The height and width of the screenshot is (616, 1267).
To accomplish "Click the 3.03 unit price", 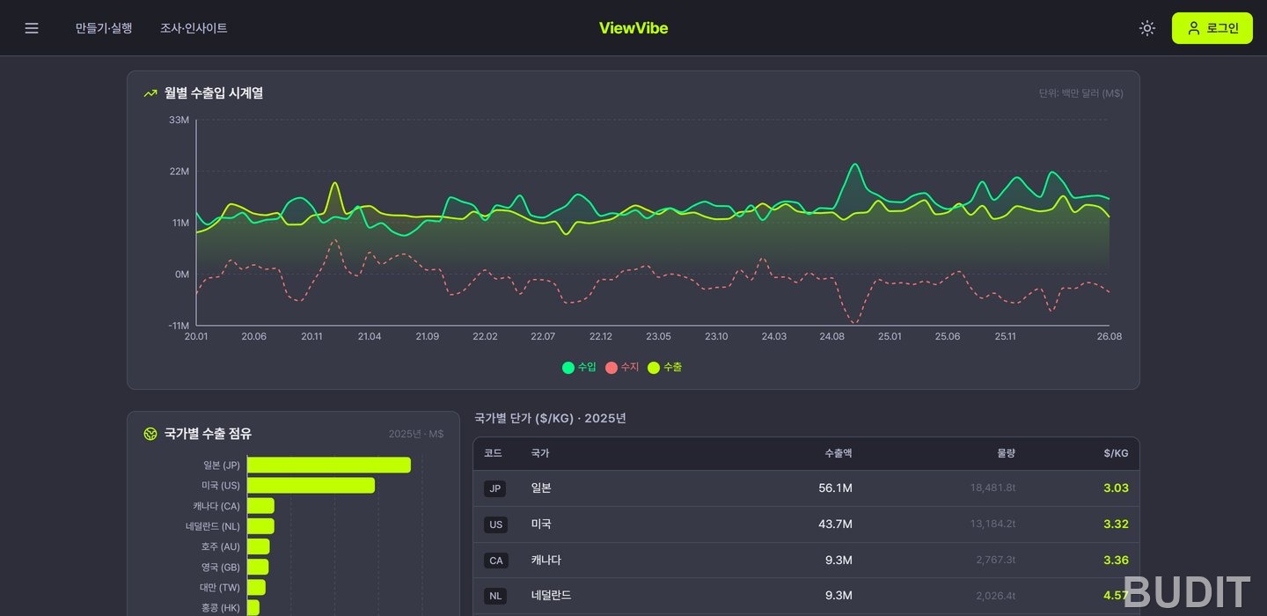I will coord(1116,488).
